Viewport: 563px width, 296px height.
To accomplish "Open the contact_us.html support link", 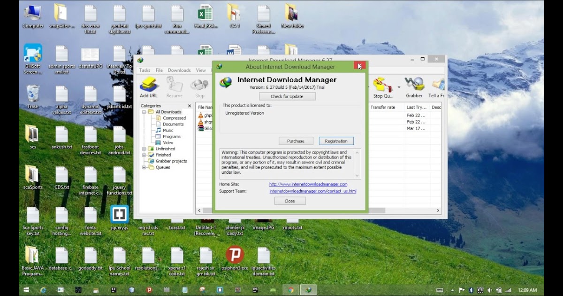I will 313,191.
